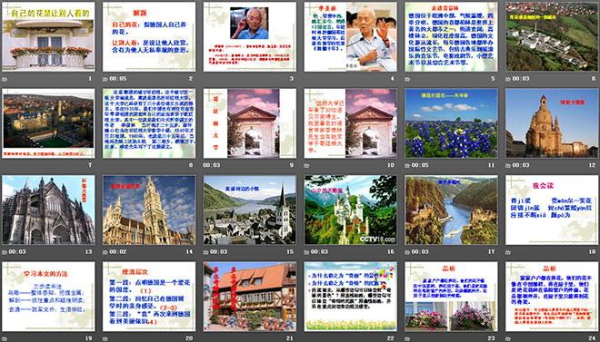This screenshot has height=342, width=600.
Task: Click the animation star icon under slide 11
Action: pos(407,166)
